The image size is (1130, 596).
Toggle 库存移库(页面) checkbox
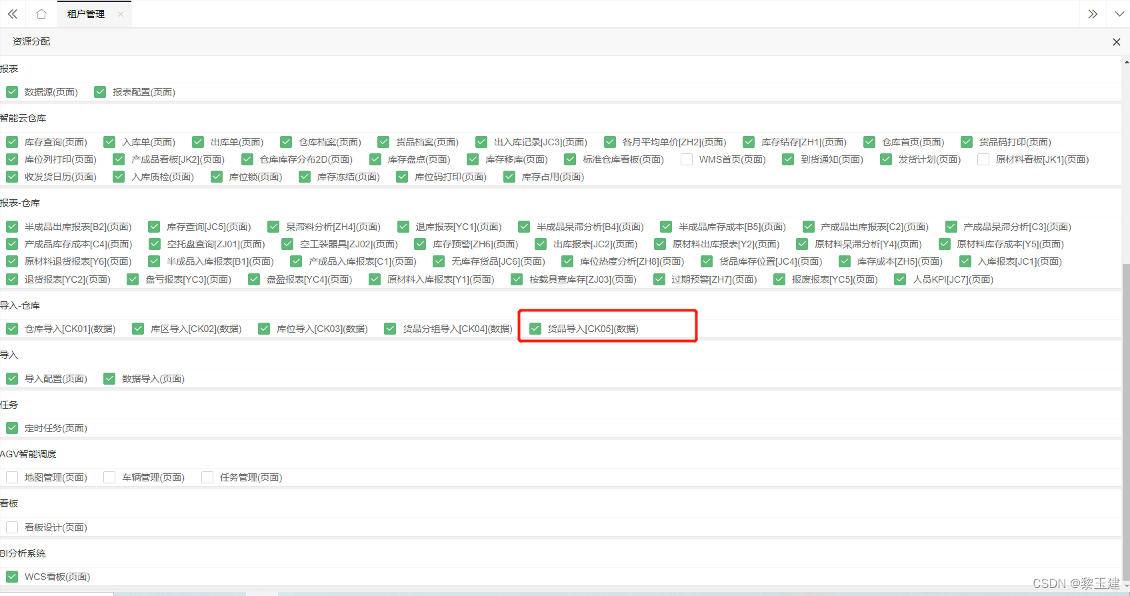pos(473,159)
